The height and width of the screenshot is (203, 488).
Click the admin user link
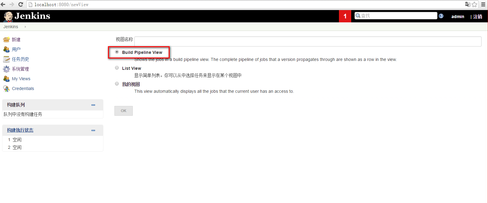pos(458,17)
